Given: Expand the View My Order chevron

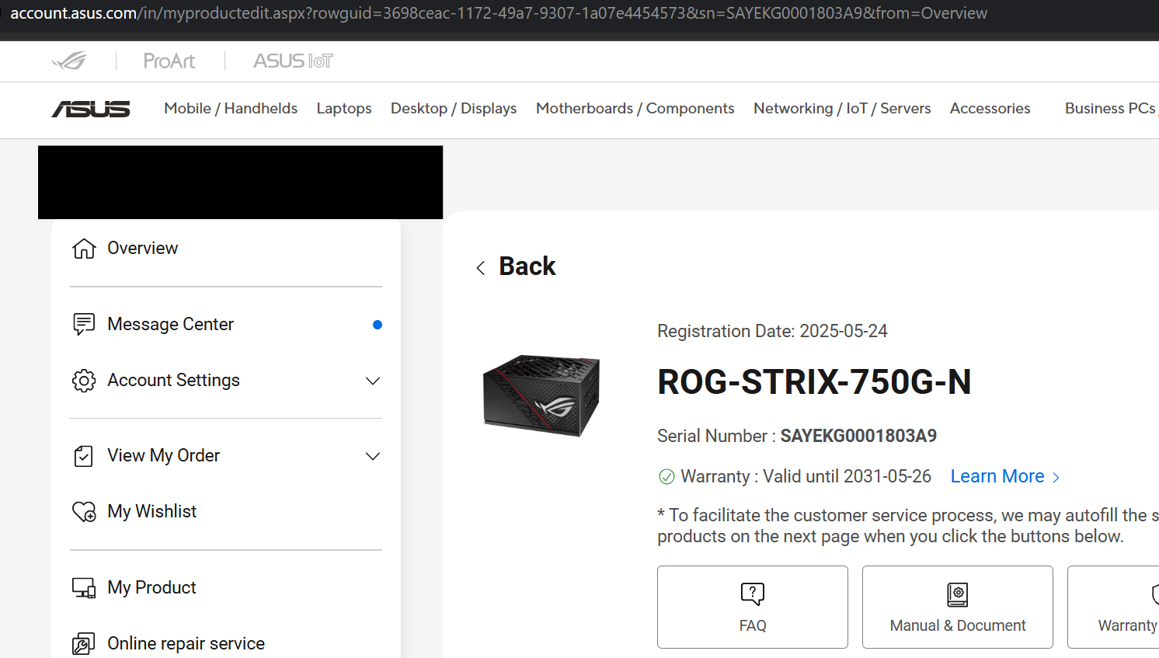Looking at the screenshot, I should [x=373, y=456].
